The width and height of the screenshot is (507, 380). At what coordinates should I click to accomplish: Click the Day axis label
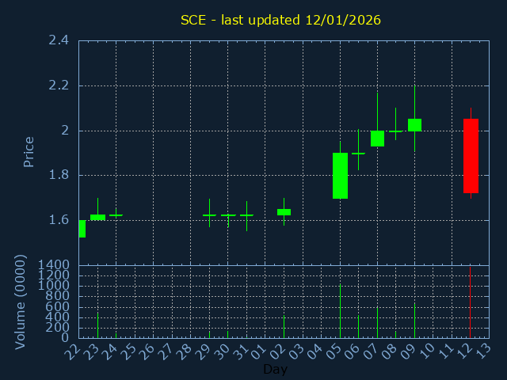(x=275, y=369)
